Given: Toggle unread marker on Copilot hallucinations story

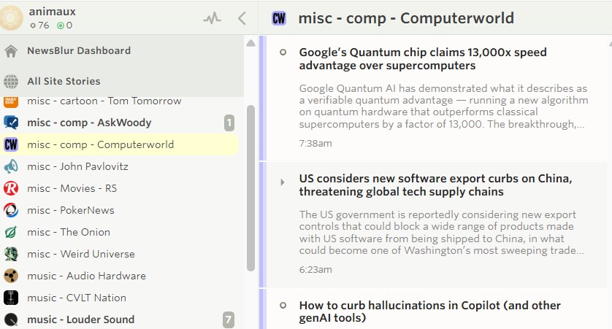Looking at the screenshot, I should pyautogui.click(x=283, y=305).
